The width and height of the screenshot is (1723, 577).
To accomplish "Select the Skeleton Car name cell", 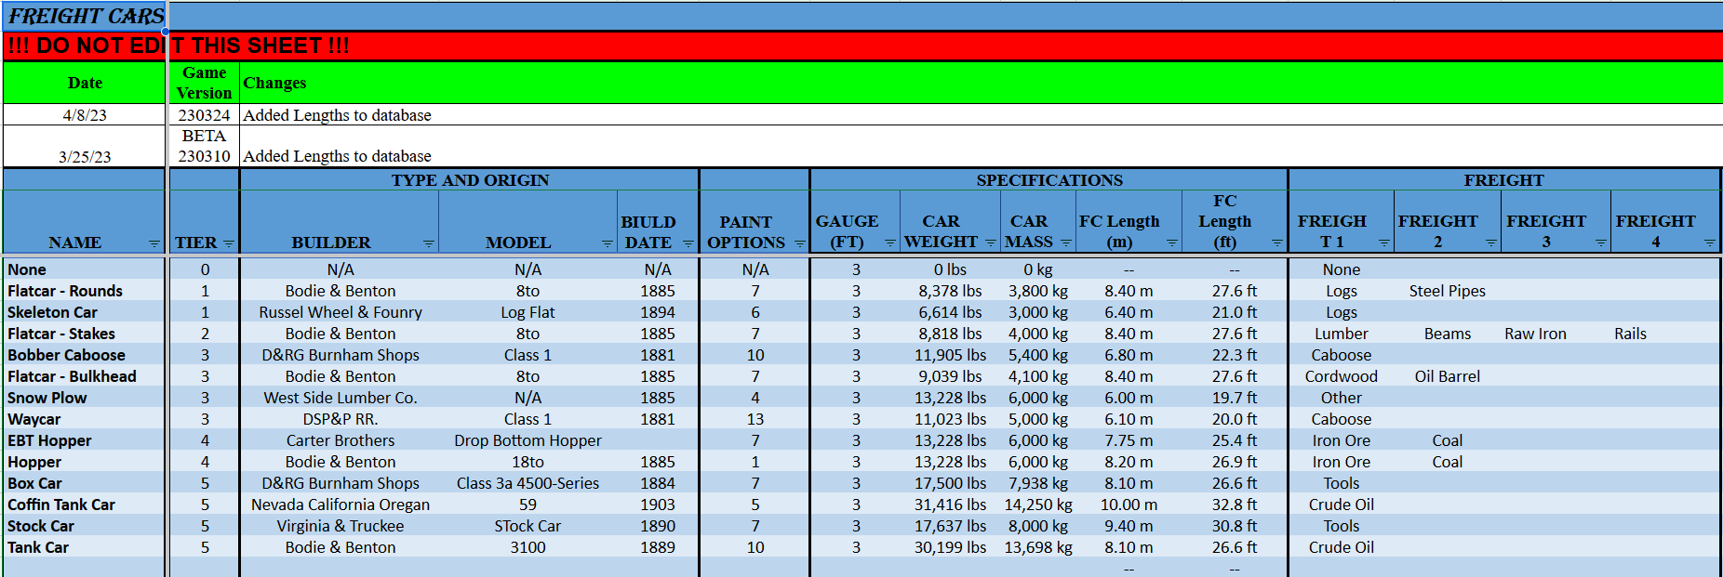I will 85,312.
